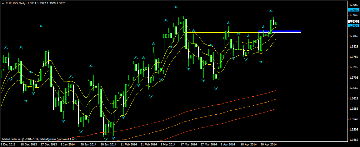Click the 1.3945 price scale value
The width and height of the screenshot is (360, 147).
[353, 15]
